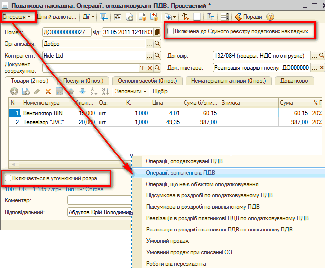Viewport: 325px width, 268px height.
Task: Toggle 'Включається в уточнюючий розрахунок' checkbox
Action: [x=8, y=178]
